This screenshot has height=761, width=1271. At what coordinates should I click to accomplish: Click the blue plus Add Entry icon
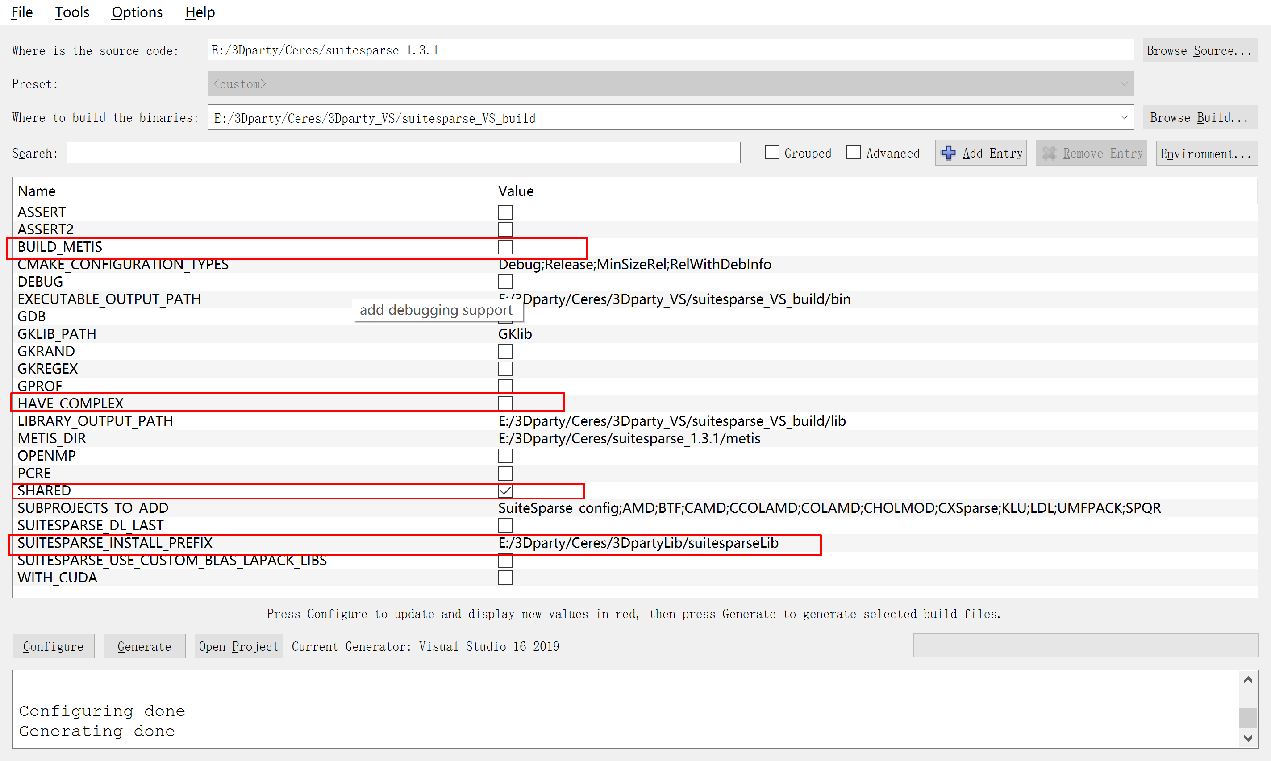coord(948,153)
